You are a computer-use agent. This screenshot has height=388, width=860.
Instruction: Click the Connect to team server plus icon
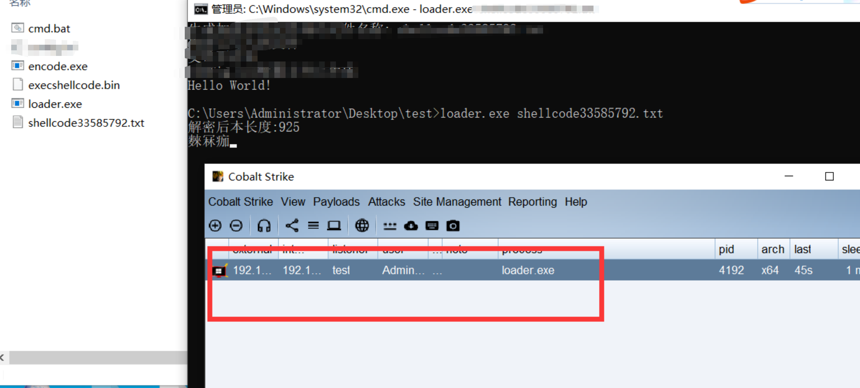[x=215, y=226]
